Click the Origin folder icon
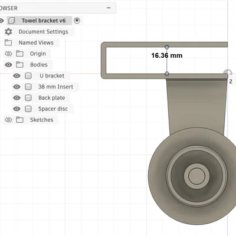The image size is (236, 236). tap(19, 54)
